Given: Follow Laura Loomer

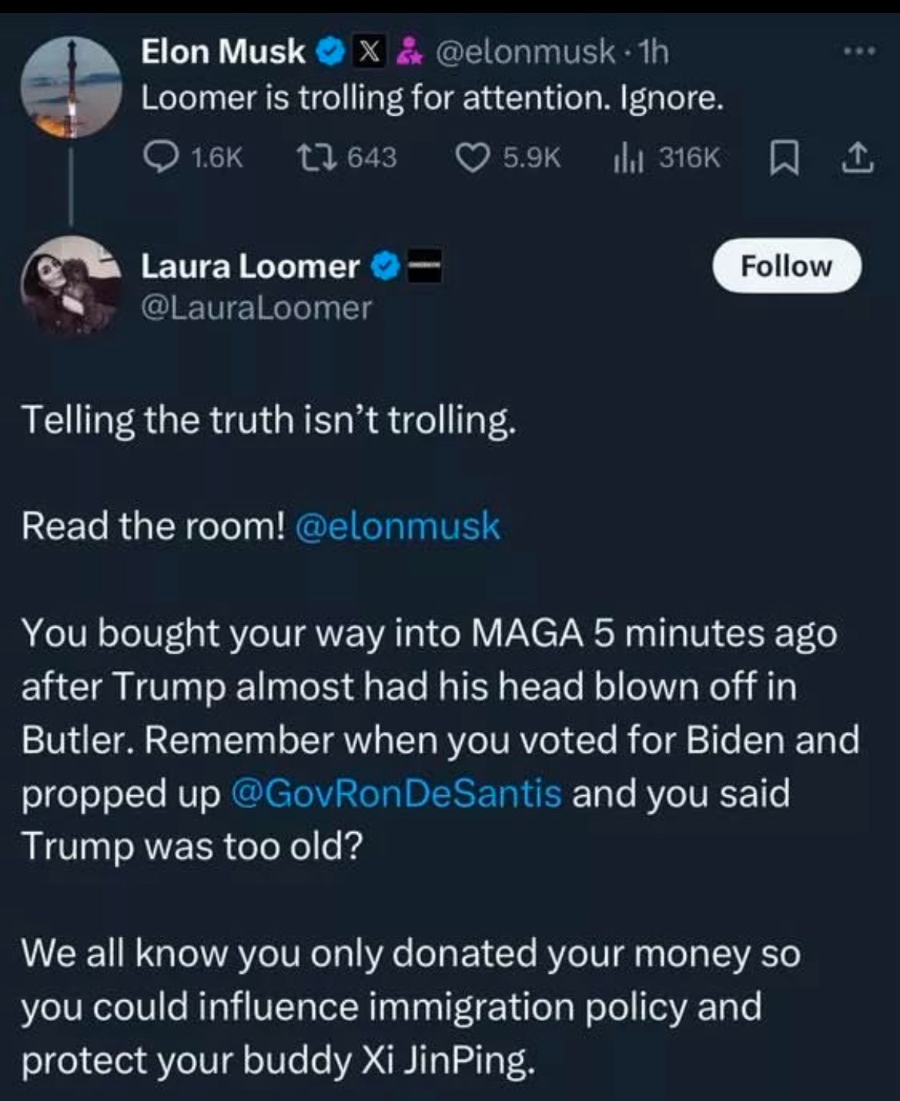Looking at the screenshot, I should pos(786,266).
